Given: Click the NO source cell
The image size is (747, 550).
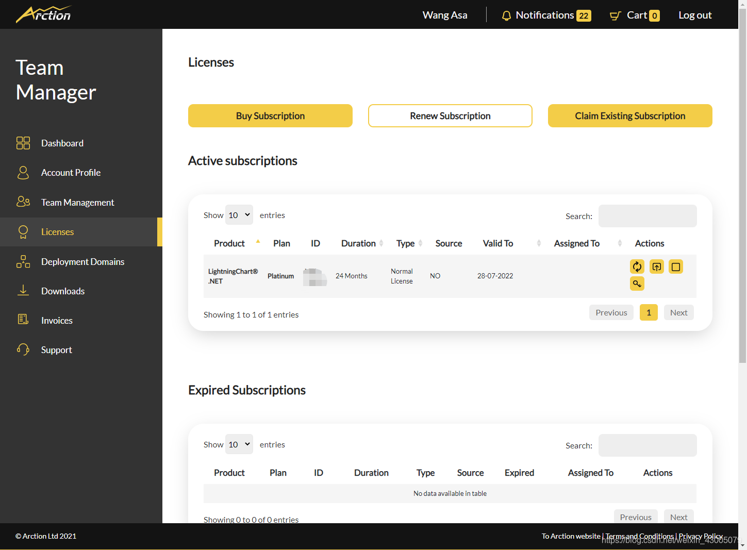Looking at the screenshot, I should click(435, 276).
